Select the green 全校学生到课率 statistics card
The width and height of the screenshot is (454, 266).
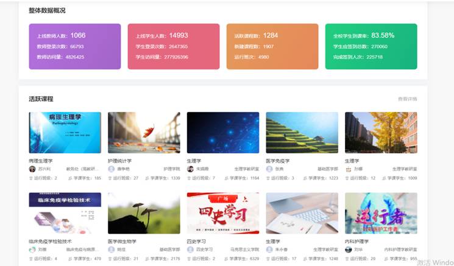point(371,46)
